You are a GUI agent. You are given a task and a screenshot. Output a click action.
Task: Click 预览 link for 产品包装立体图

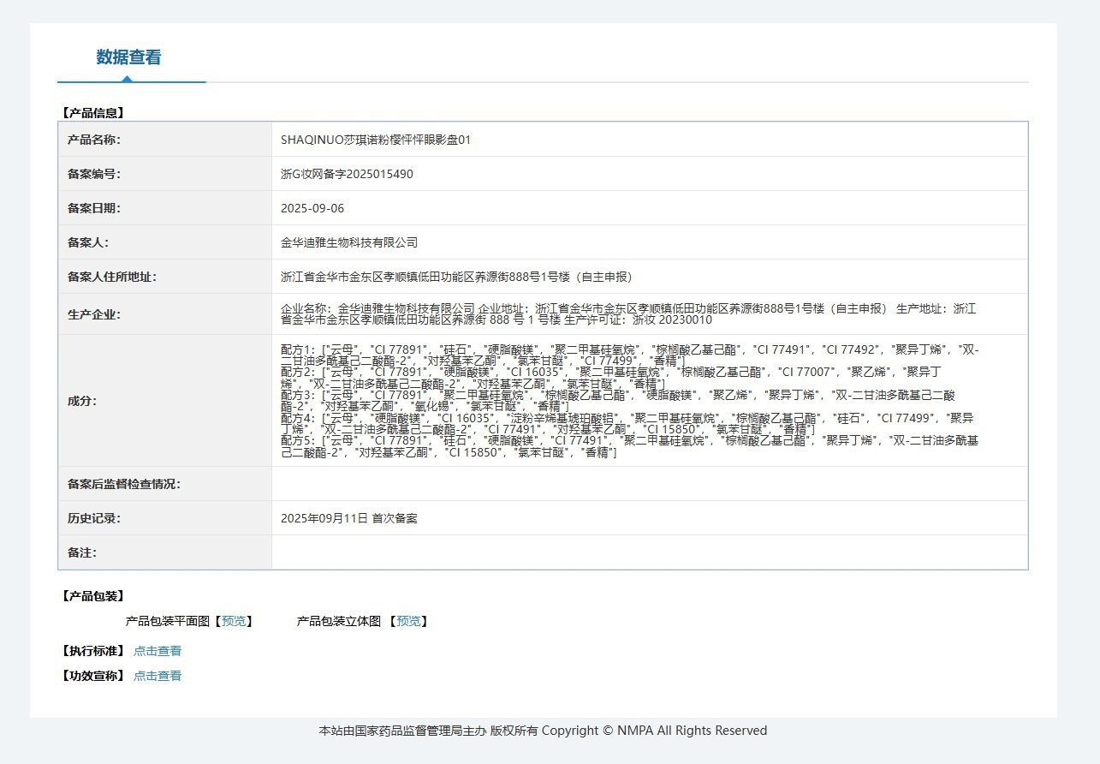408,621
